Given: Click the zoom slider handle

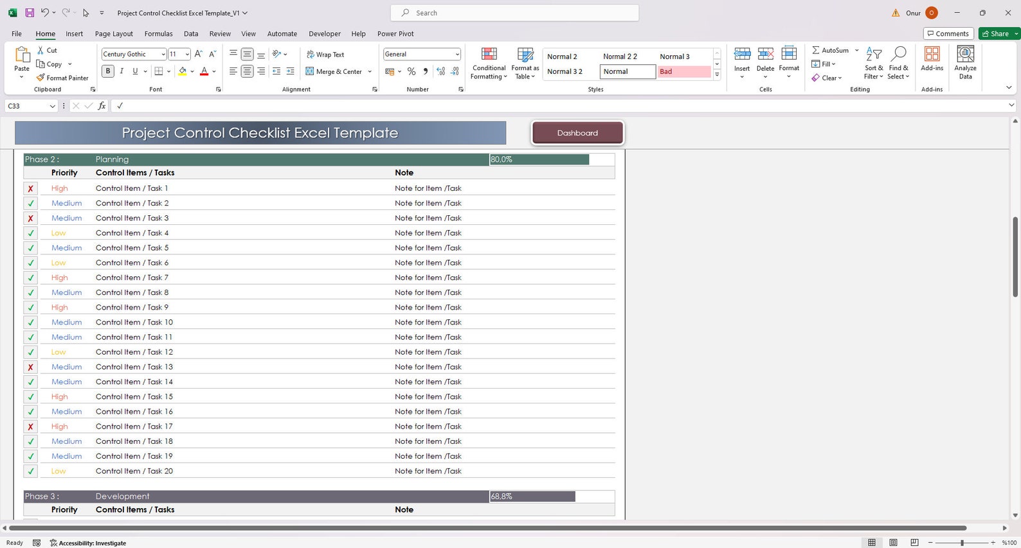Looking at the screenshot, I should [x=962, y=543].
